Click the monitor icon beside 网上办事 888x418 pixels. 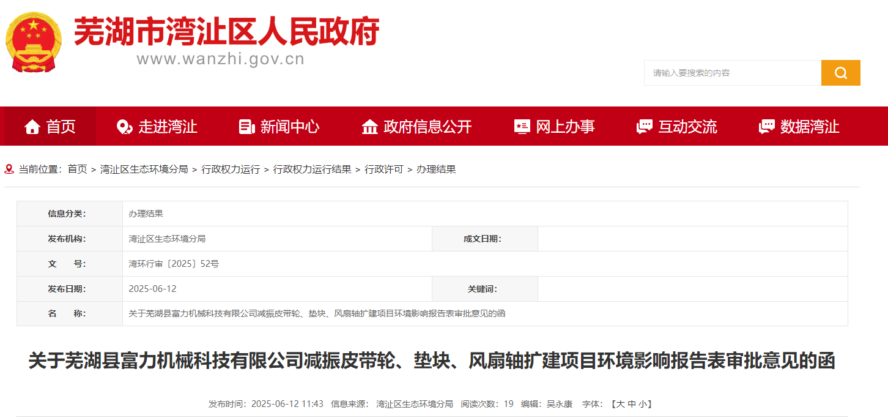[522, 127]
